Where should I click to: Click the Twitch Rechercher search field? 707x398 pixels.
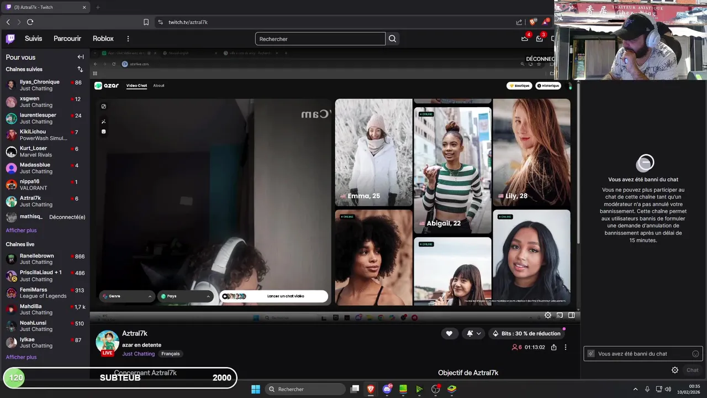coord(320,39)
